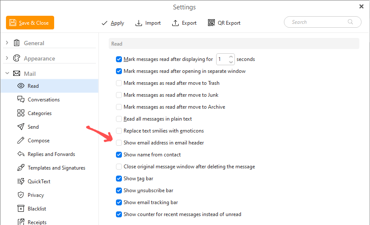Image resolution: width=370 pixels, height=225 pixels.
Task: Open Categories settings page
Action: tap(49, 113)
